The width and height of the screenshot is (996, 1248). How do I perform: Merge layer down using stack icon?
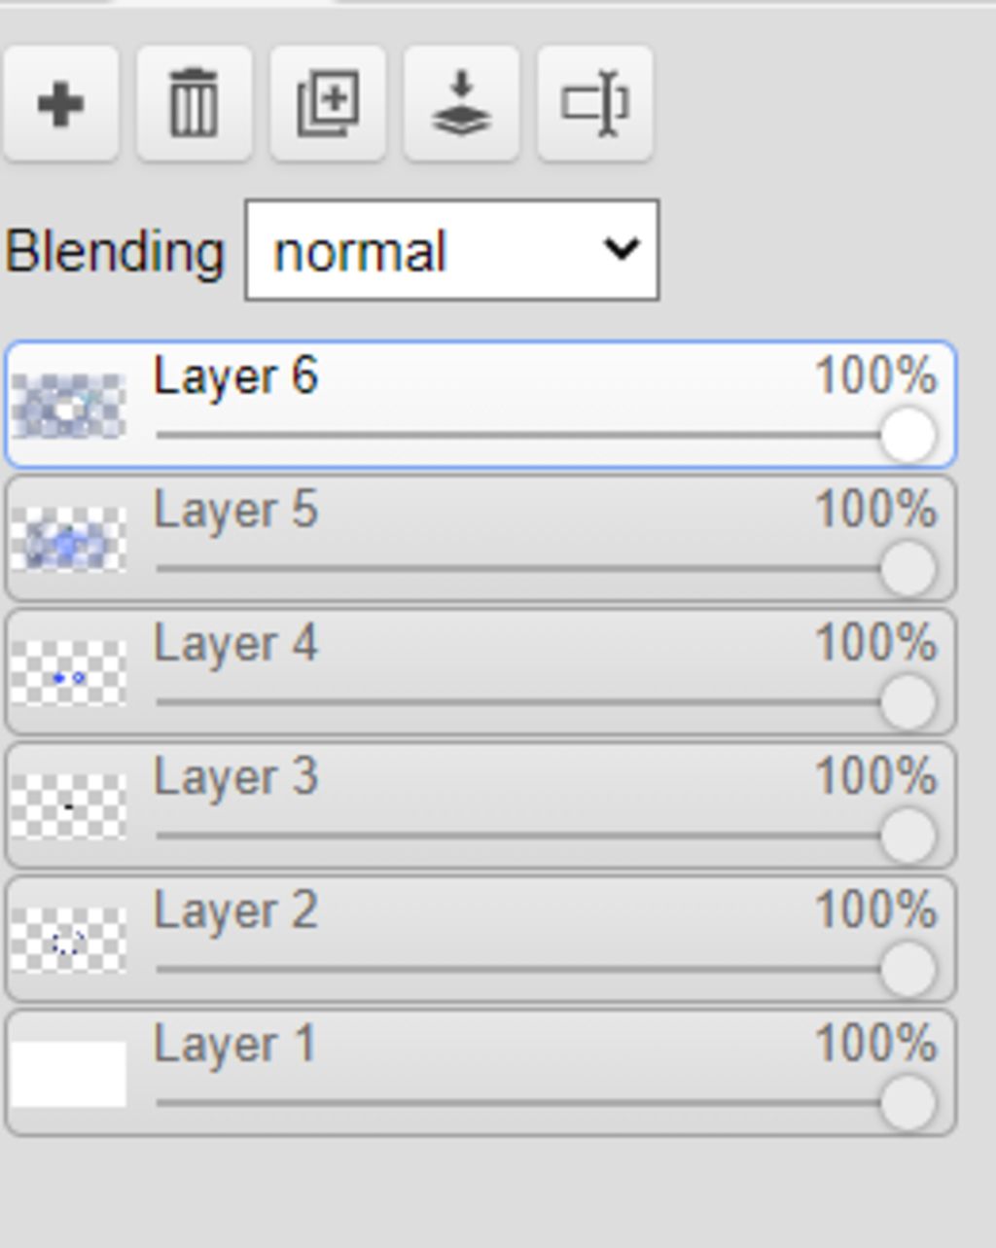pyautogui.click(x=461, y=103)
